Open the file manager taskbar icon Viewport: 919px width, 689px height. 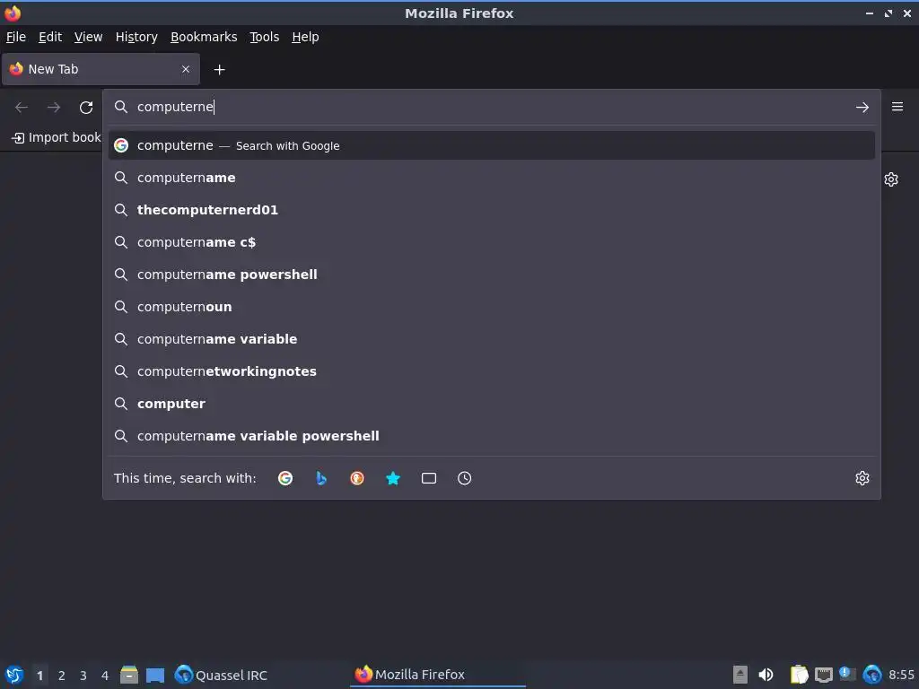click(129, 675)
